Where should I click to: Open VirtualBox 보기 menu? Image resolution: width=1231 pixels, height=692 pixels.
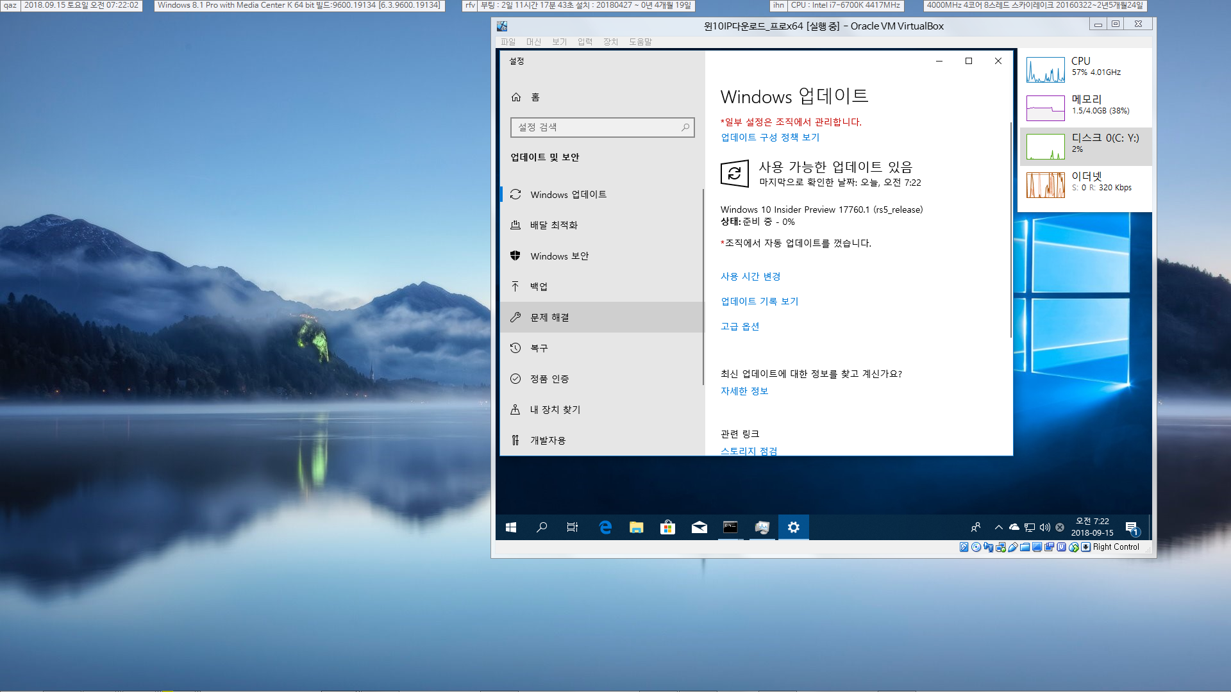[560, 42]
